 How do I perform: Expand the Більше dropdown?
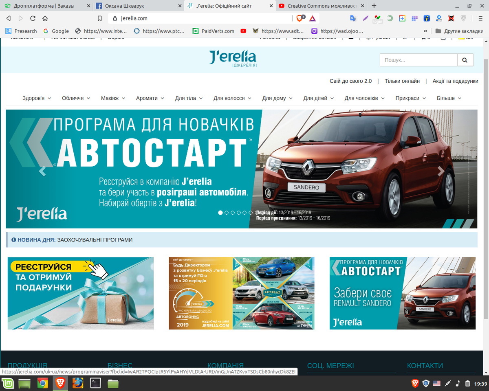pos(449,98)
